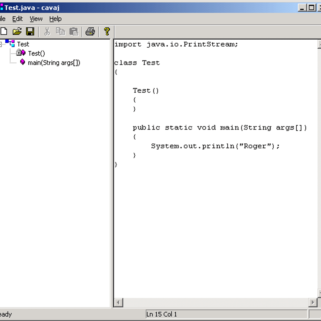Select the Cut scissors icon
The image size is (321, 321).
click(x=48, y=31)
